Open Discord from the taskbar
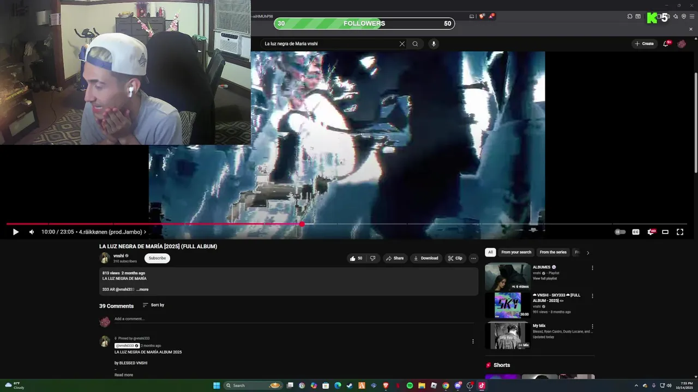The height and width of the screenshot is (392, 698). click(x=458, y=385)
